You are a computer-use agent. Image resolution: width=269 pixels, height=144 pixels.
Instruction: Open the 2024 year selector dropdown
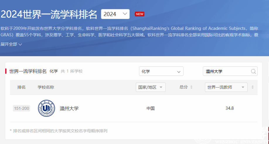click(115, 14)
